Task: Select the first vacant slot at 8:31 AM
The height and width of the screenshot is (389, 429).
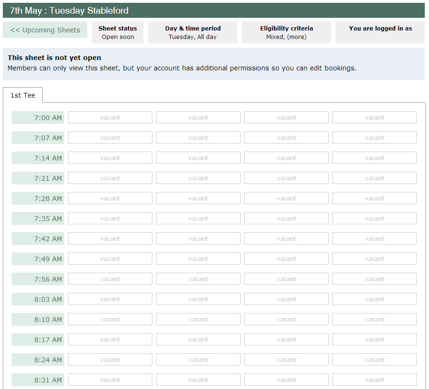Action: [x=110, y=380]
